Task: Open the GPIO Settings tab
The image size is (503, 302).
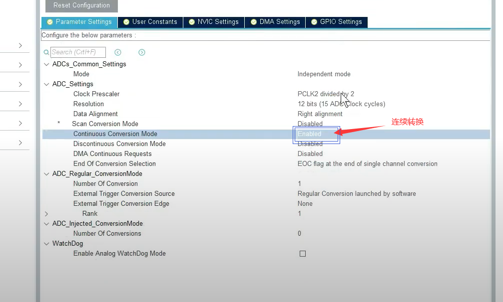Action: pos(337,22)
